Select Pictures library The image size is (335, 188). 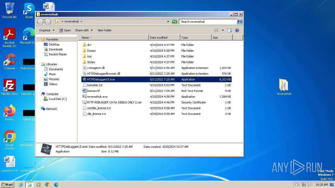54,79
